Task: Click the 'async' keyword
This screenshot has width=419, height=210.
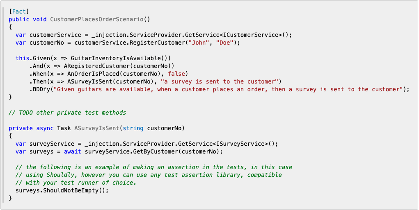Action: click(x=45, y=128)
